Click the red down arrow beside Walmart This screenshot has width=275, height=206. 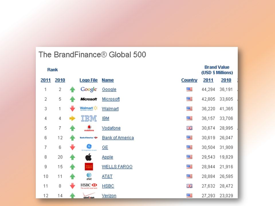pyautogui.click(x=72, y=109)
